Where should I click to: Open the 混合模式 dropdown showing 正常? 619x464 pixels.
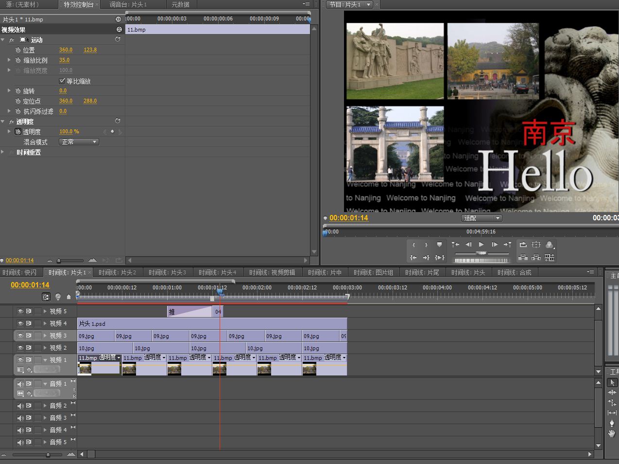pos(79,142)
